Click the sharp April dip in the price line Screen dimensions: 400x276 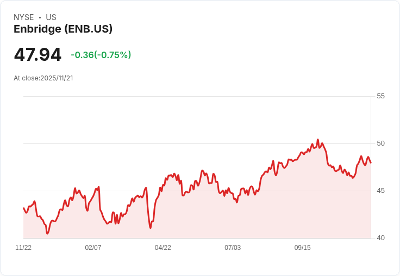[x=151, y=228]
